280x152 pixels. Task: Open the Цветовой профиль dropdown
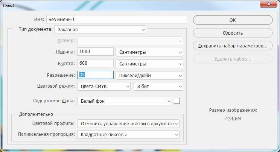(x=128, y=124)
